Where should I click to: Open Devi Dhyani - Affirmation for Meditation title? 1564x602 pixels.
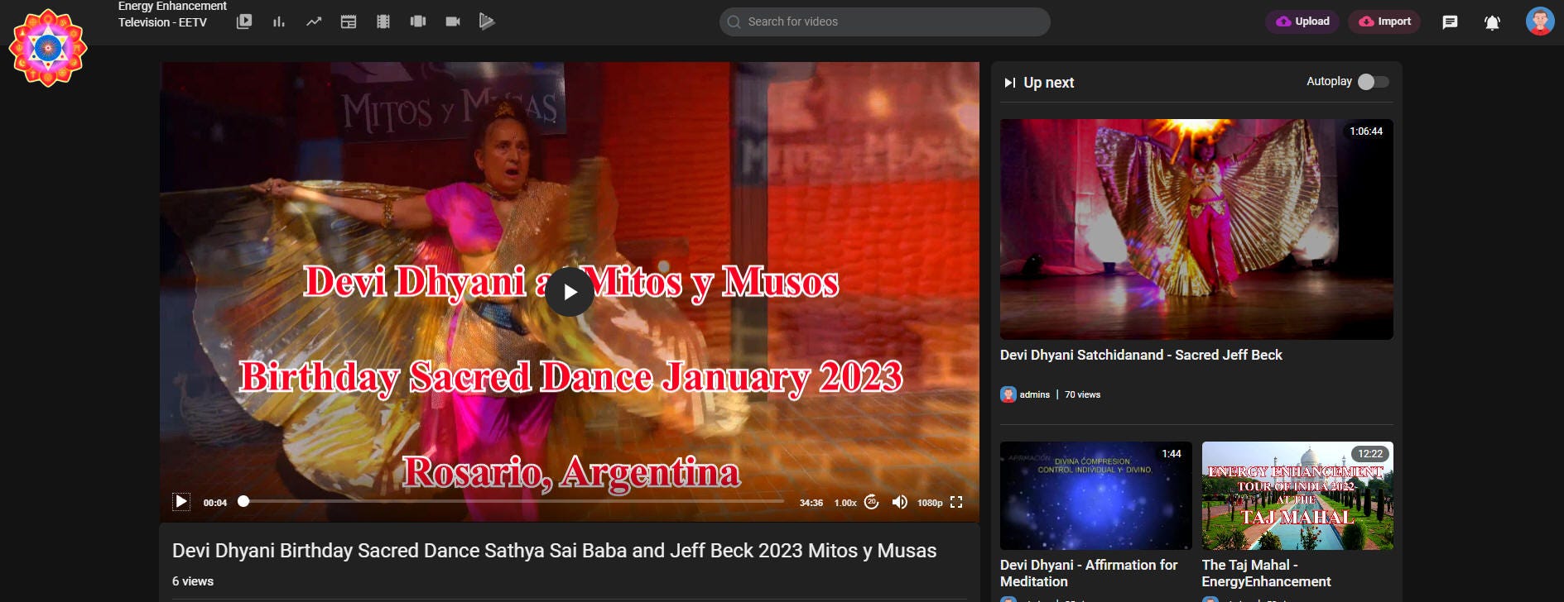click(1089, 573)
